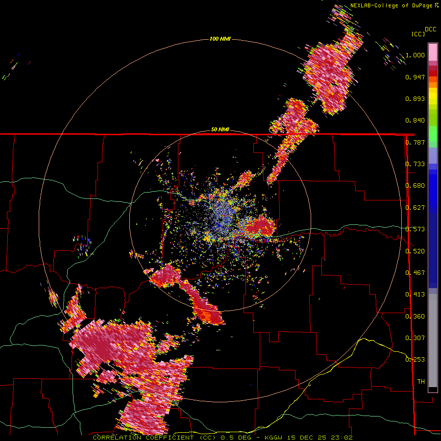Click the 0.787 scale value
Image resolution: width=441 pixels, height=441 pixels.
pyautogui.click(x=415, y=142)
